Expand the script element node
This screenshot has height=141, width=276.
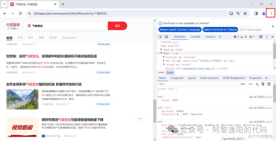pos(164,65)
